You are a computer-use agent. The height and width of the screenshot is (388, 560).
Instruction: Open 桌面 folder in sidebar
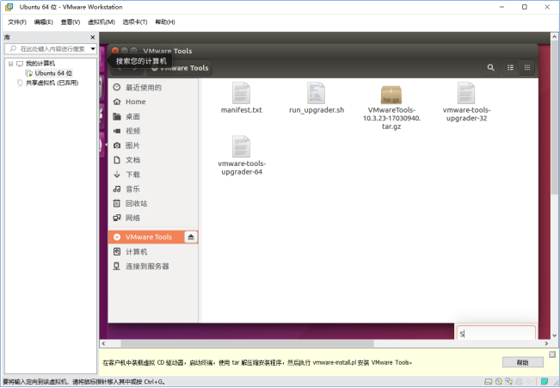153,116
